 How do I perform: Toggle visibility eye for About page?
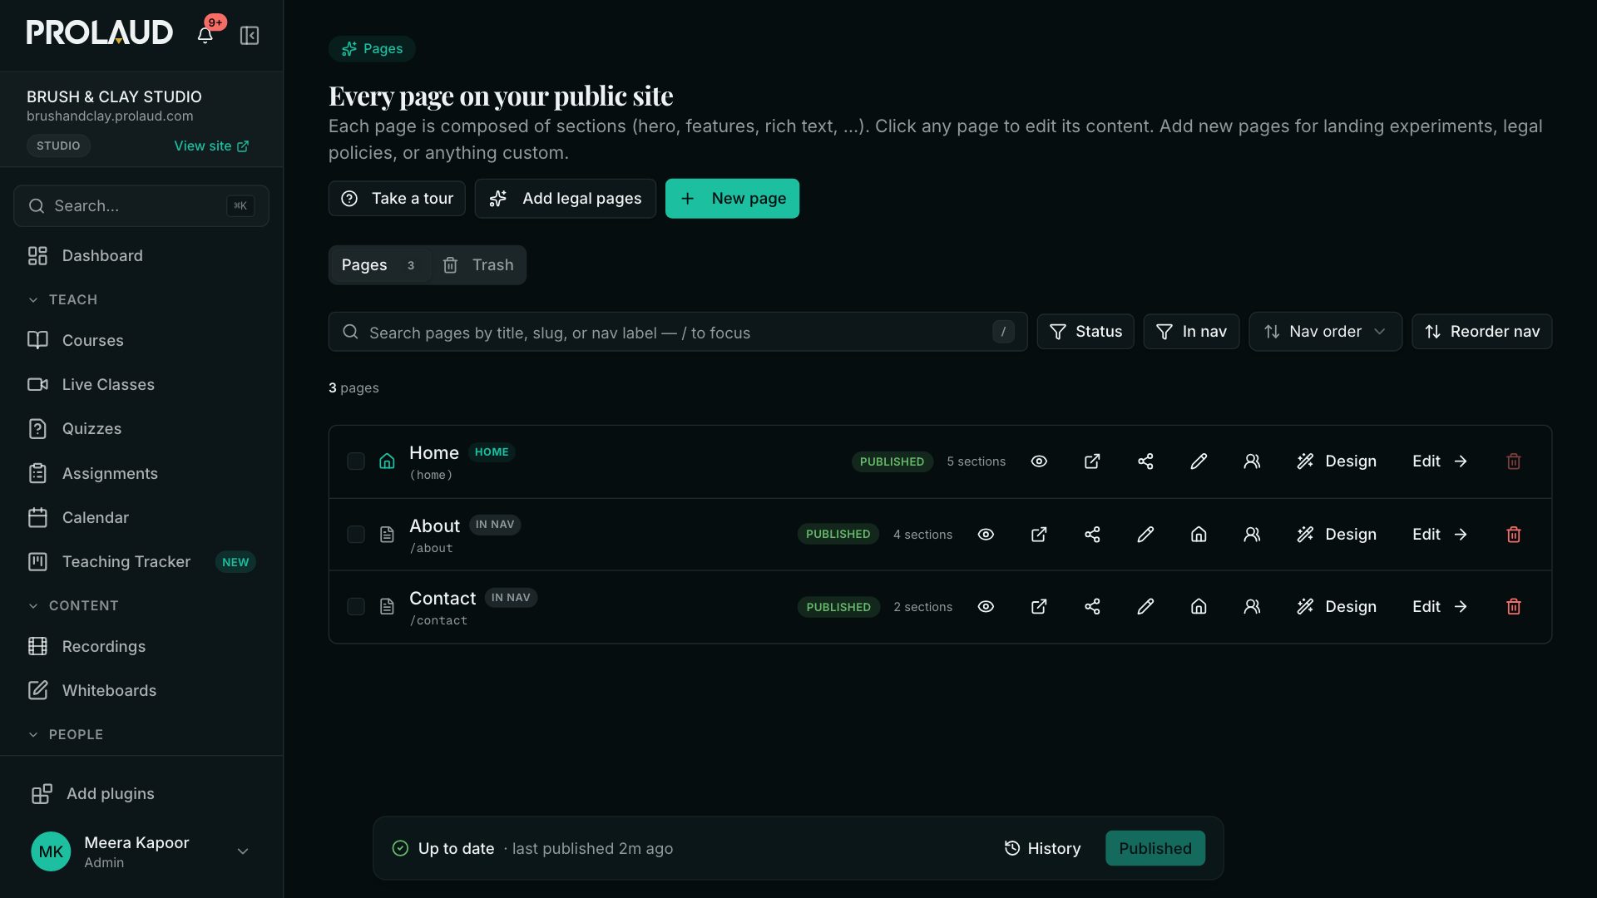pyautogui.click(x=986, y=534)
